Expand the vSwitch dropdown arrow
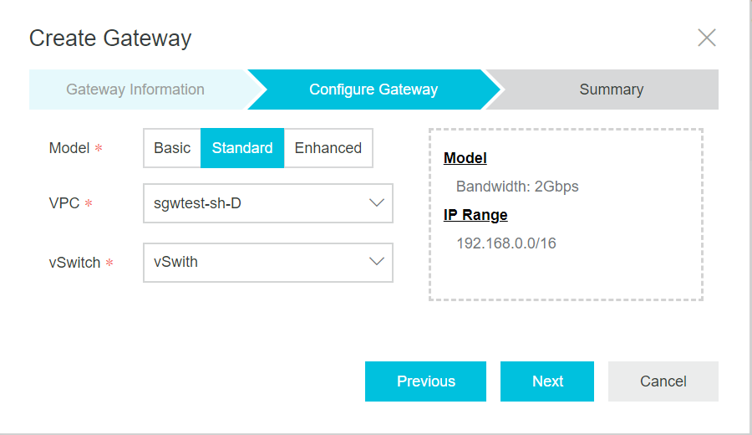752x435 pixels. [377, 262]
